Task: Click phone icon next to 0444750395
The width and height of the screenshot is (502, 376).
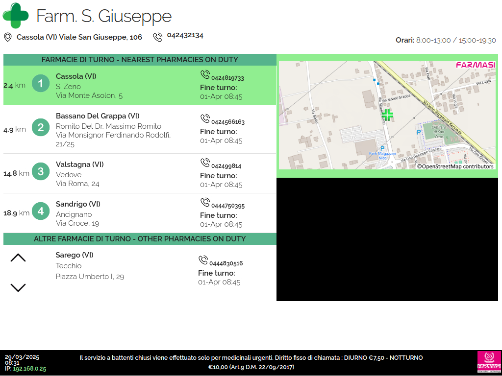Action: click(205, 203)
